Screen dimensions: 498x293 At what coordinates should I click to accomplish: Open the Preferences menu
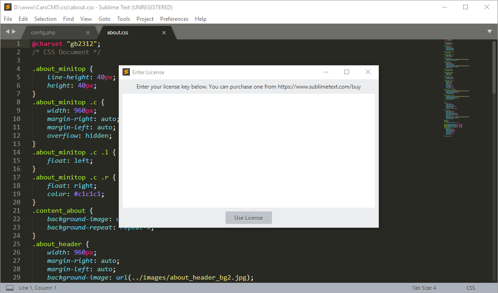coord(175,19)
